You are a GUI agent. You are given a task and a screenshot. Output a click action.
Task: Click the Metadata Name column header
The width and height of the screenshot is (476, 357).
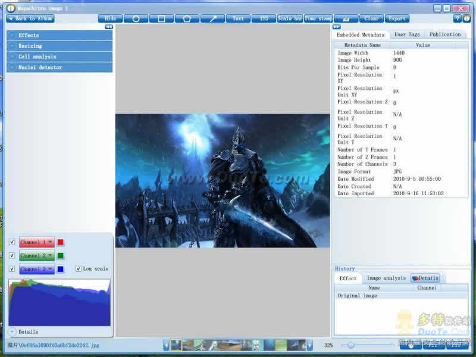[362, 45]
